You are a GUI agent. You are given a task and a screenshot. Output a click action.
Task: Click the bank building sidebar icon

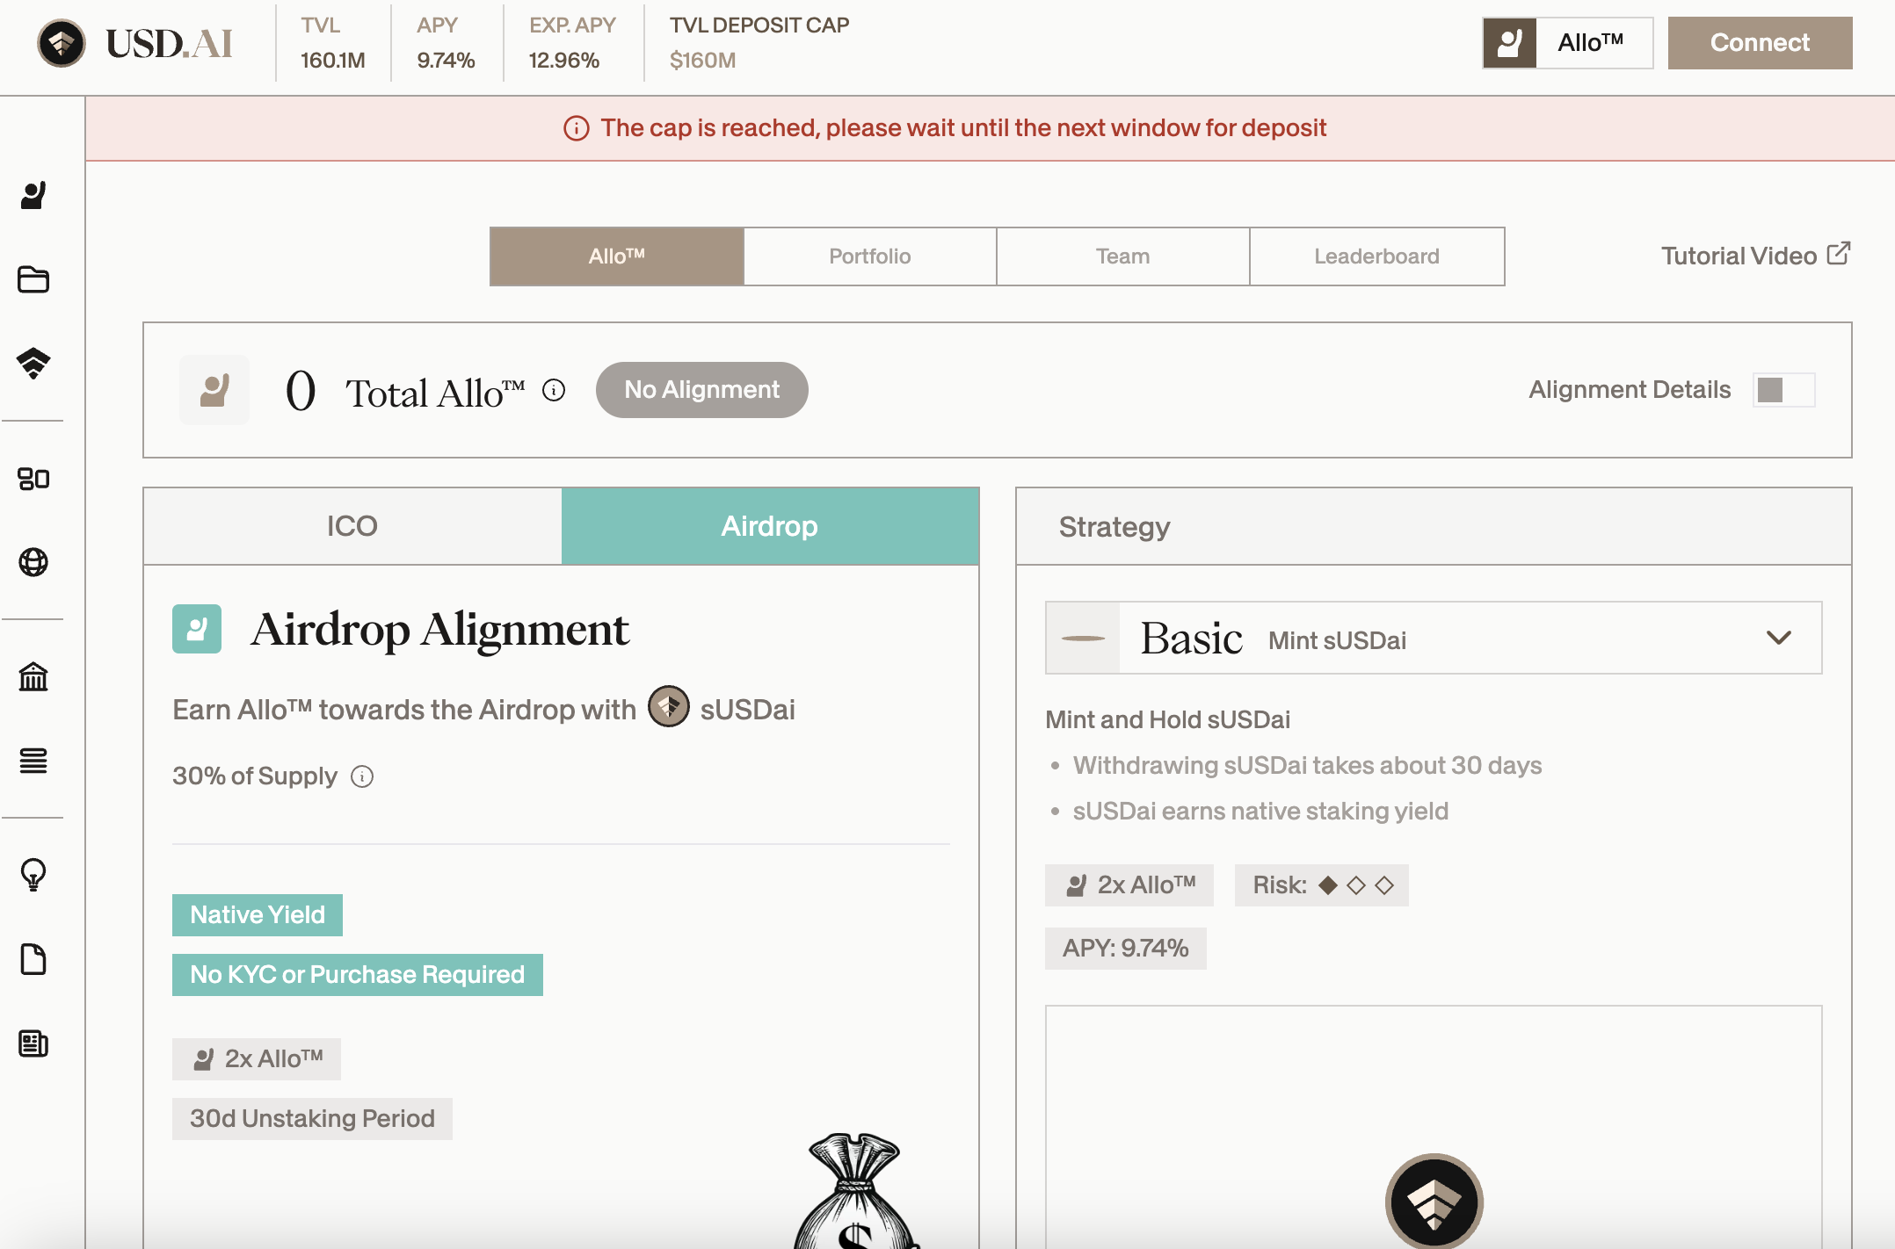33,676
